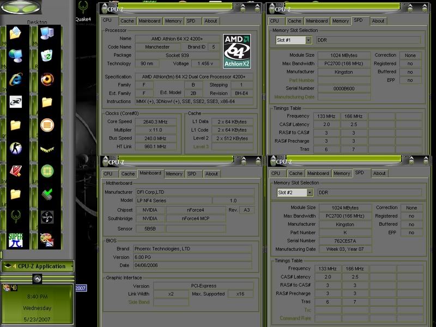Click the Socket 939 package value
Image resolution: width=436 pixels, height=327 pixels.
click(x=177, y=56)
